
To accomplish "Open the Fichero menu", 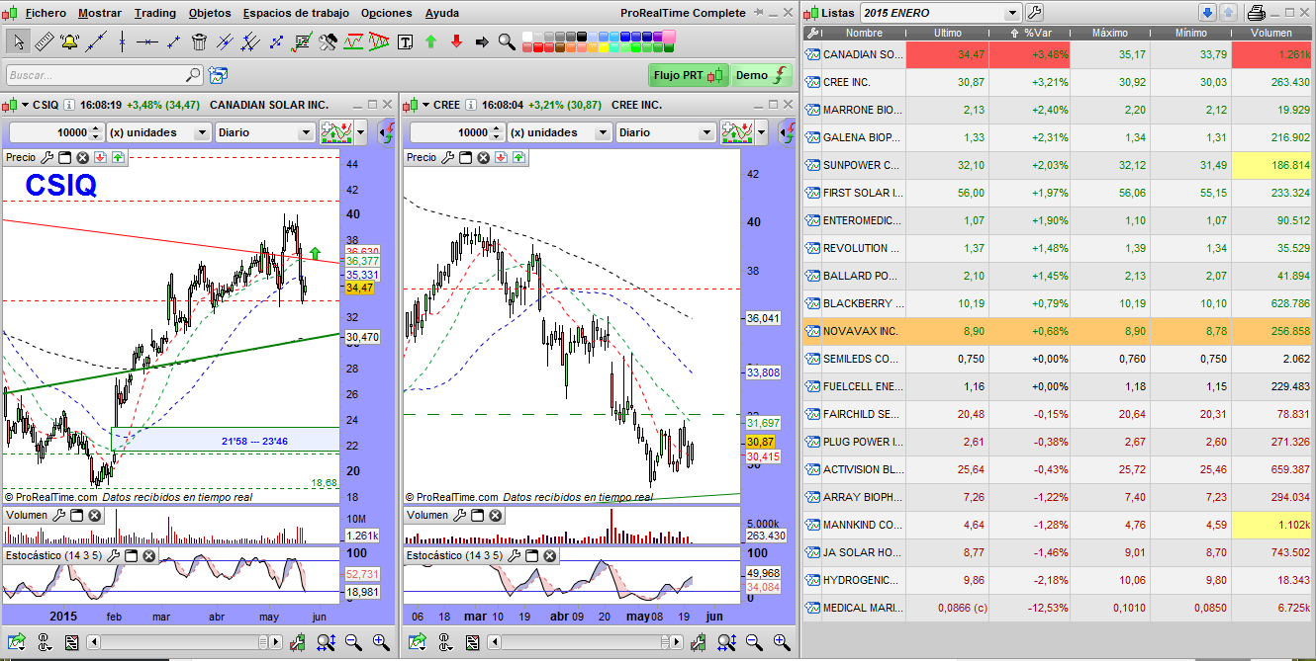I will point(44,13).
